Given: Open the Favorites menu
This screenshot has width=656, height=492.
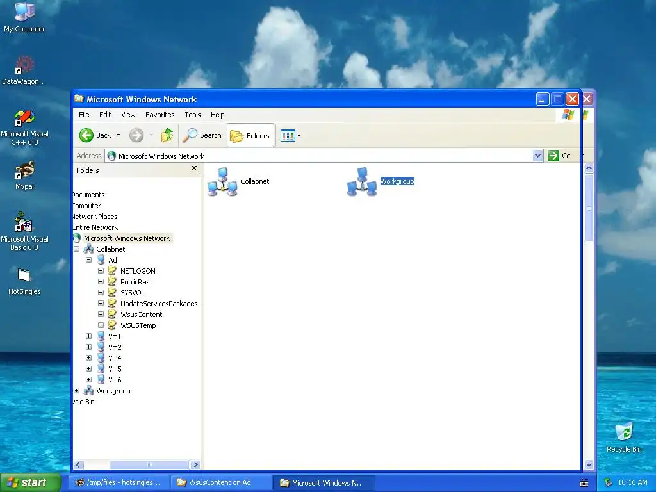Looking at the screenshot, I should tap(160, 115).
